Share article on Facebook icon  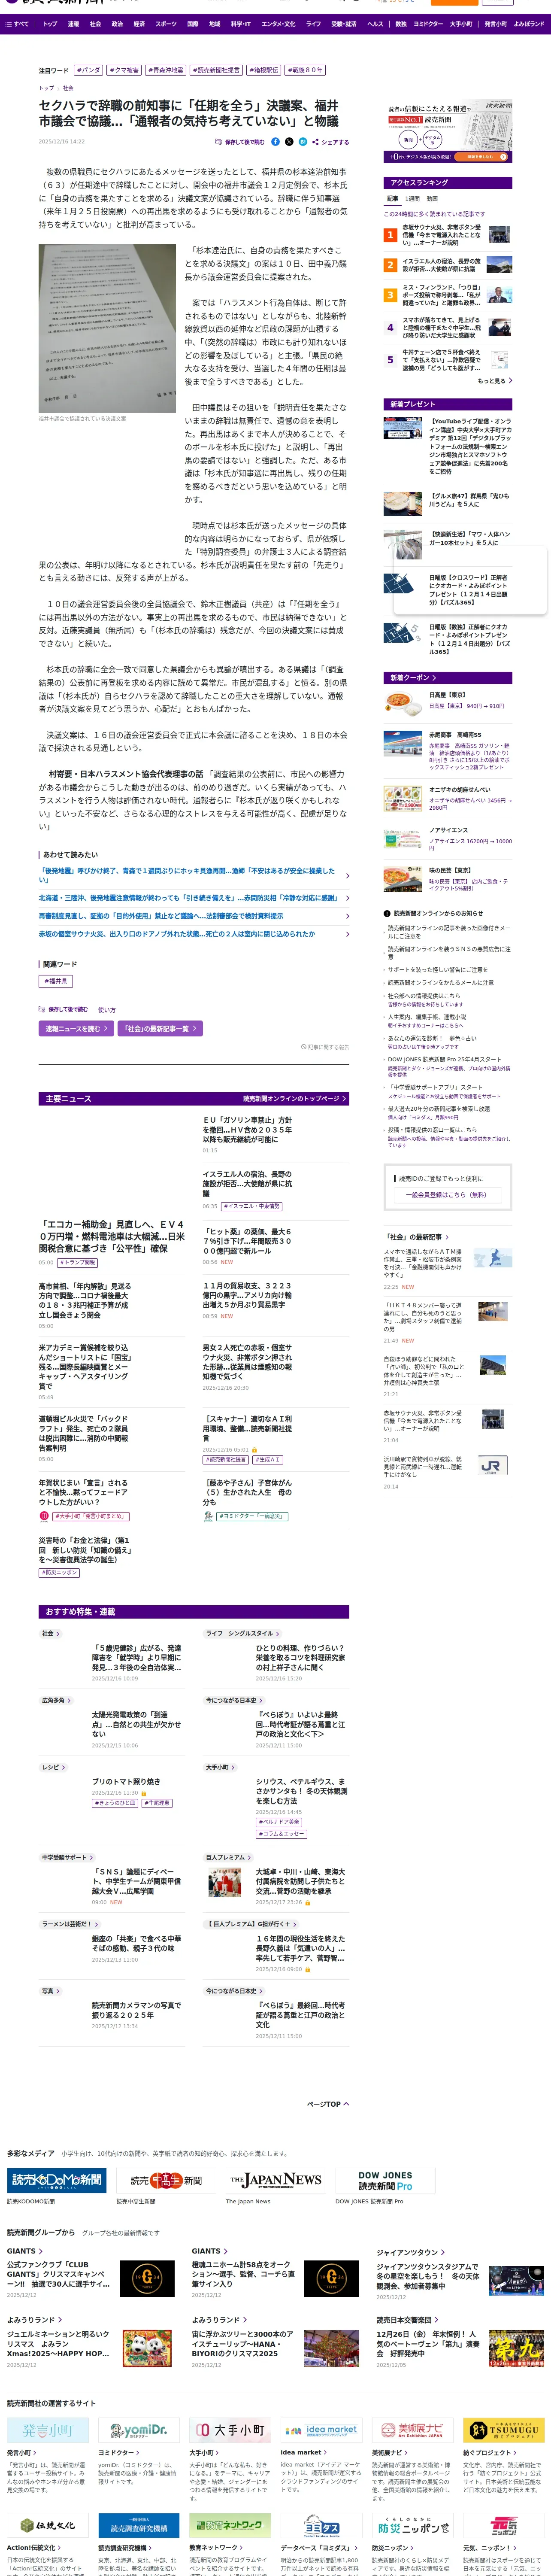pos(276,142)
